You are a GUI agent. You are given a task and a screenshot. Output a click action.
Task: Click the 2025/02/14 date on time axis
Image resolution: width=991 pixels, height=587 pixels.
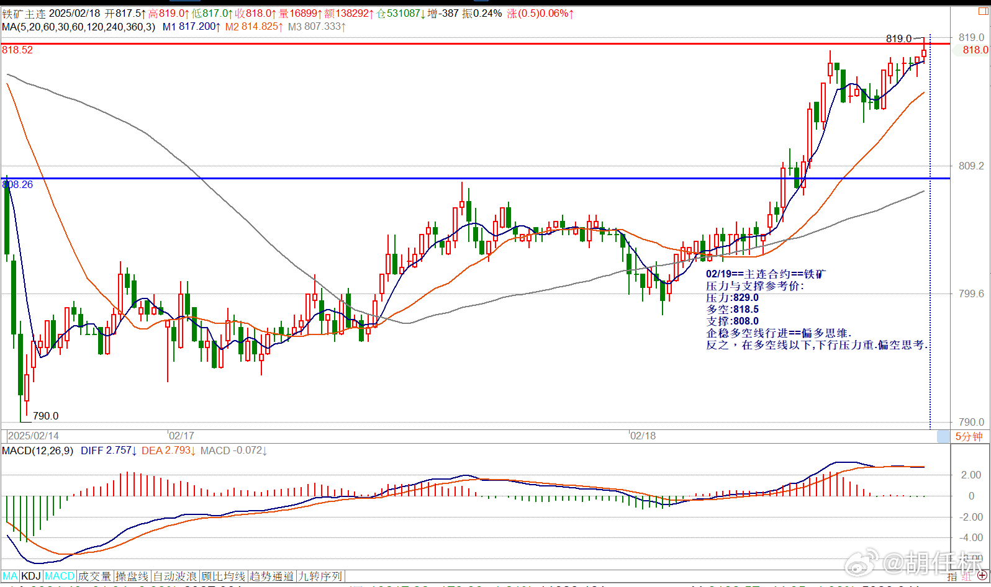(x=34, y=436)
